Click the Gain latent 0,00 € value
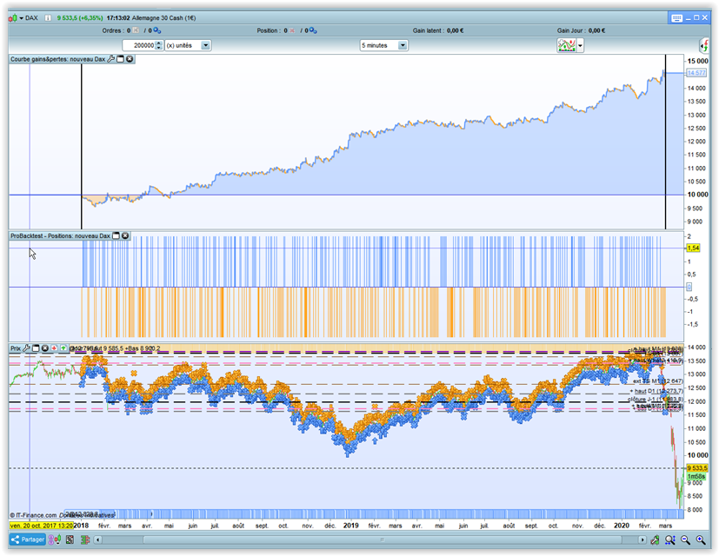719x556 pixels. point(455,30)
